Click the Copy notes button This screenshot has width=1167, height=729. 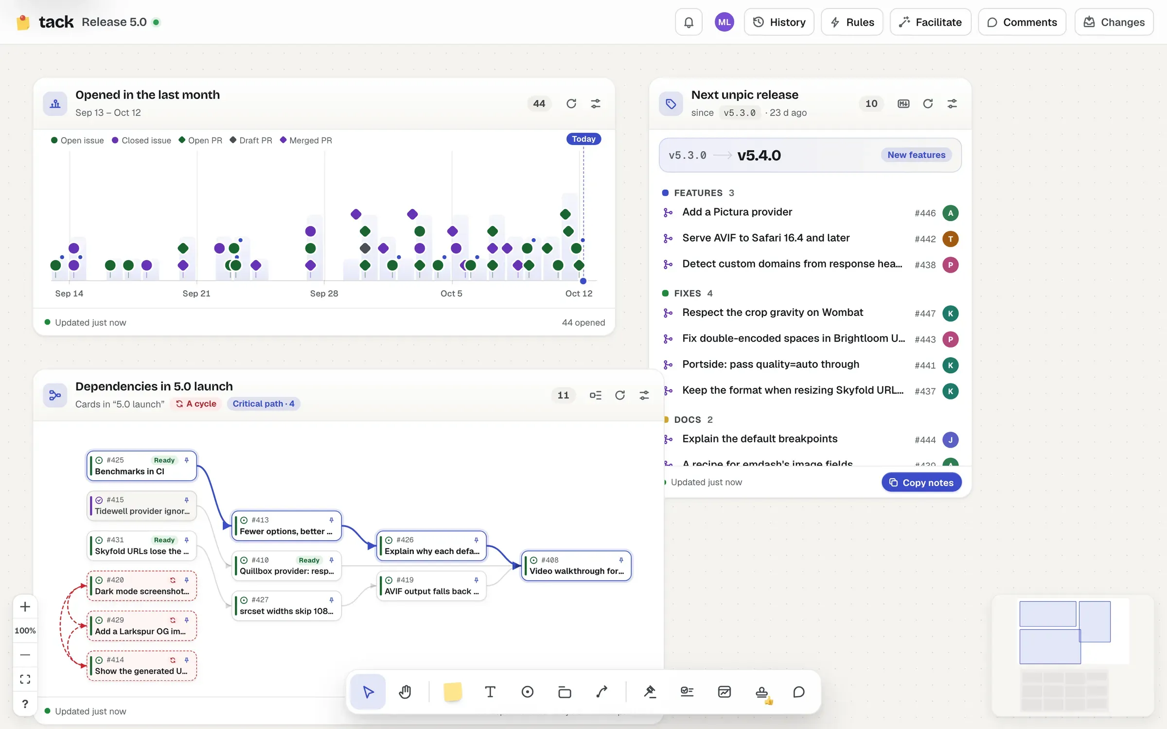[921, 483]
